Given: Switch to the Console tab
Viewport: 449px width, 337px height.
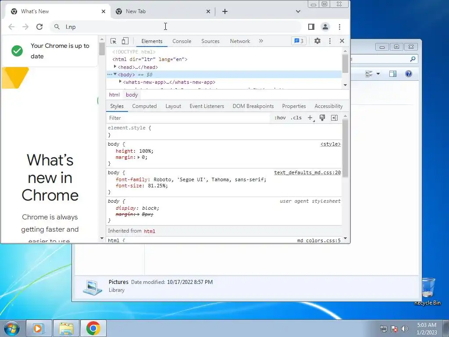Looking at the screenshot, I should (182, 41).
